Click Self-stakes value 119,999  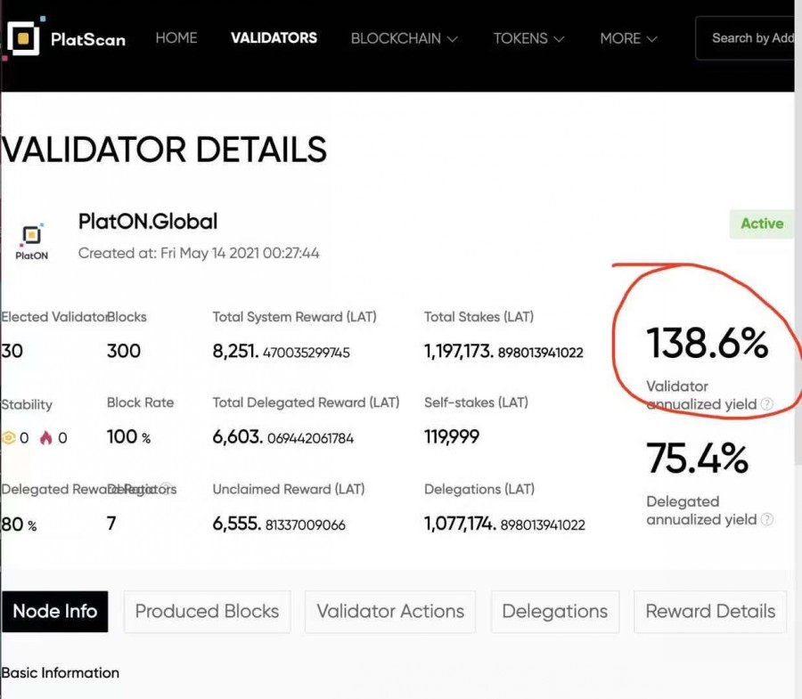tap(452, 437)
